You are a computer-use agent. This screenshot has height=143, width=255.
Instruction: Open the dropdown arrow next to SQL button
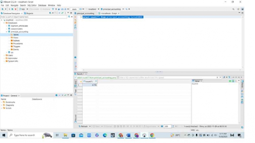pos(27,9)
